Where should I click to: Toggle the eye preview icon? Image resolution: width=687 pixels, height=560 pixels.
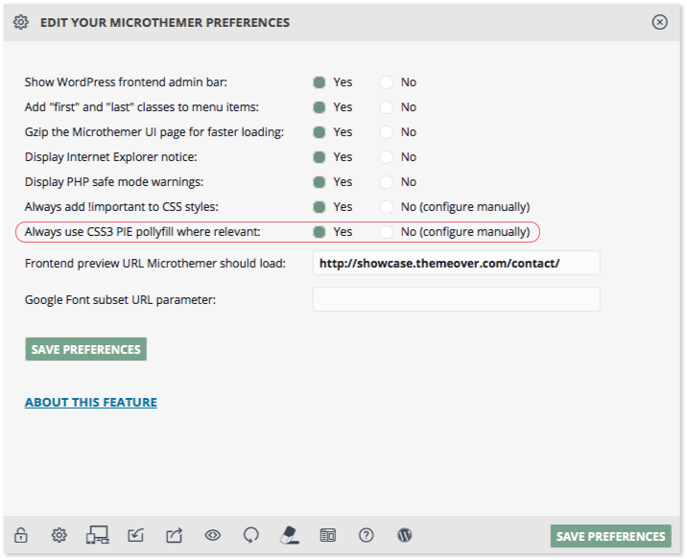click(x=212, y=535)
